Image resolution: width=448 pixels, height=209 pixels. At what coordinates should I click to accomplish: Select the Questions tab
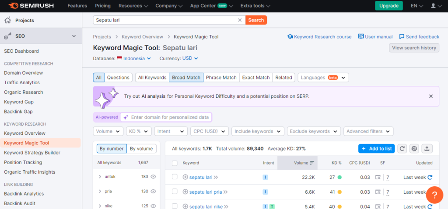tap(118, 78)
